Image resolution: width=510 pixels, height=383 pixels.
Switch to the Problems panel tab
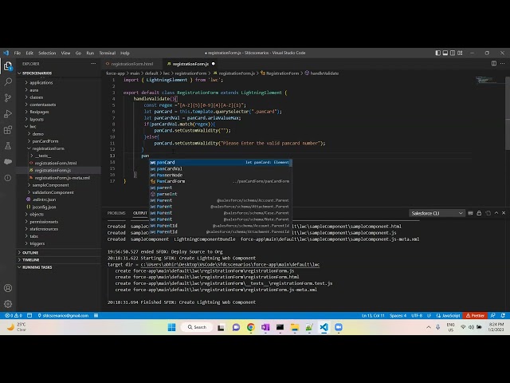pos(116,213)
